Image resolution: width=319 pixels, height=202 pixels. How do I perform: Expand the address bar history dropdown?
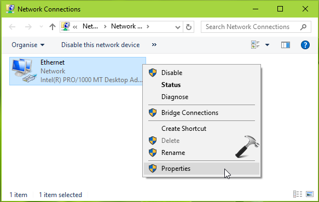tap(178, 27)
